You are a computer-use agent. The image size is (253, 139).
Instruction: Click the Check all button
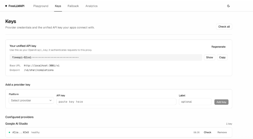click(224, 27)
